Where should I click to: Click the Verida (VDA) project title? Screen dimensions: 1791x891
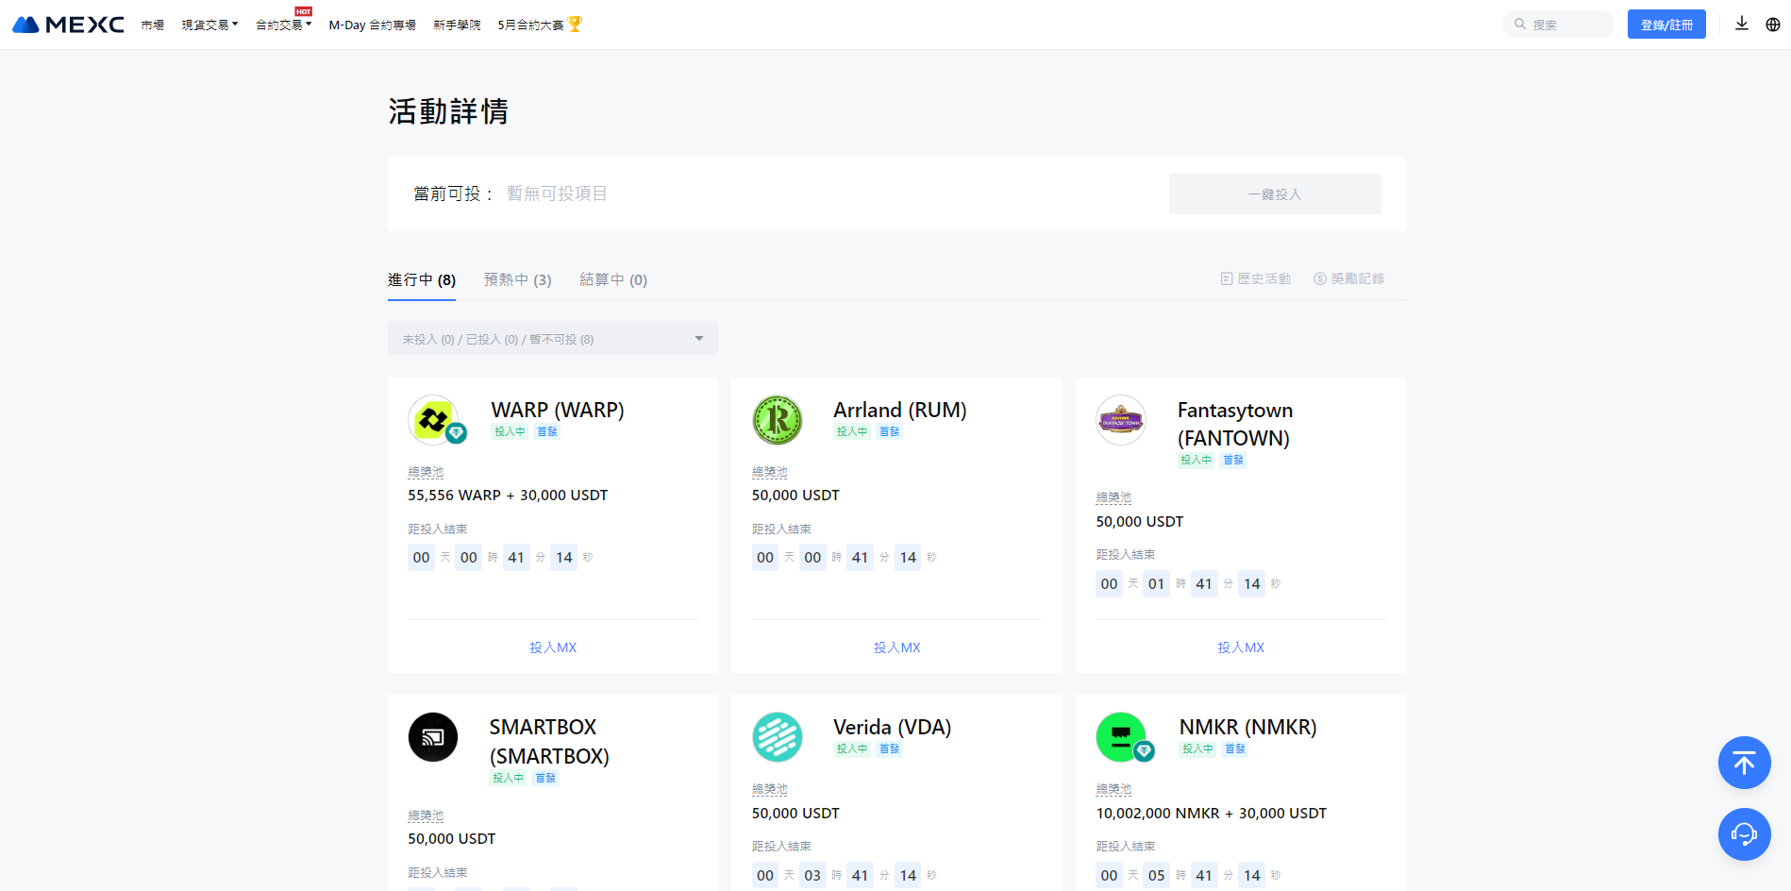point(892,727)
